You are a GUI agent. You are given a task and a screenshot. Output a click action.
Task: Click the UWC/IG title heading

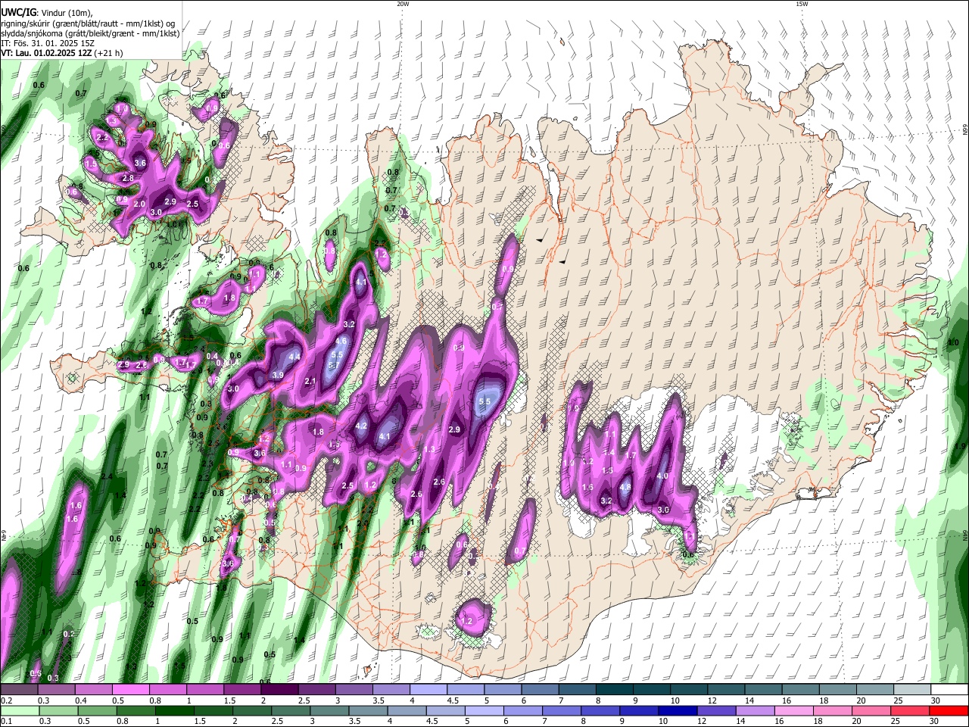18,12
